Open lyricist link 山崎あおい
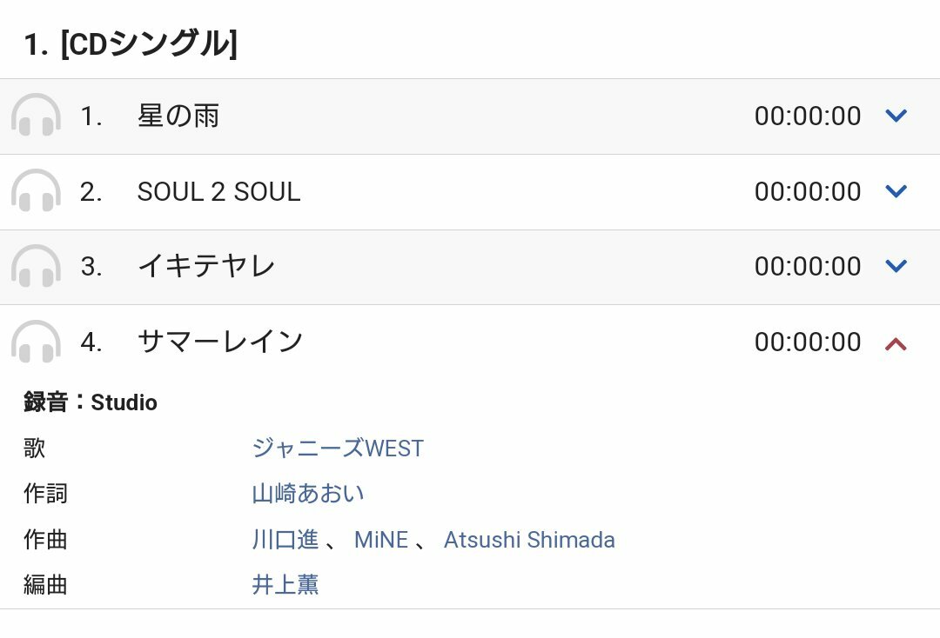This screenshot has width=940, height=638. coord(308,494)
